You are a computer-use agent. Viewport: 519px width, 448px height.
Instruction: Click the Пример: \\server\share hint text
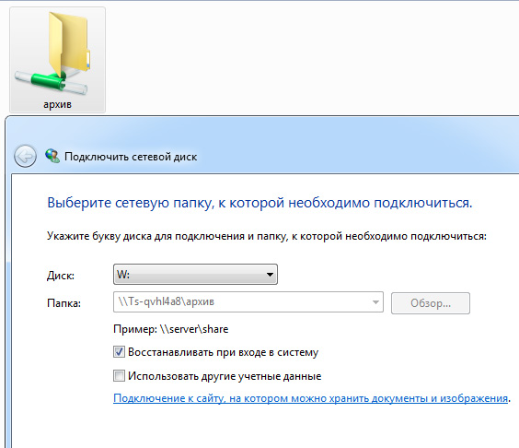171,329
